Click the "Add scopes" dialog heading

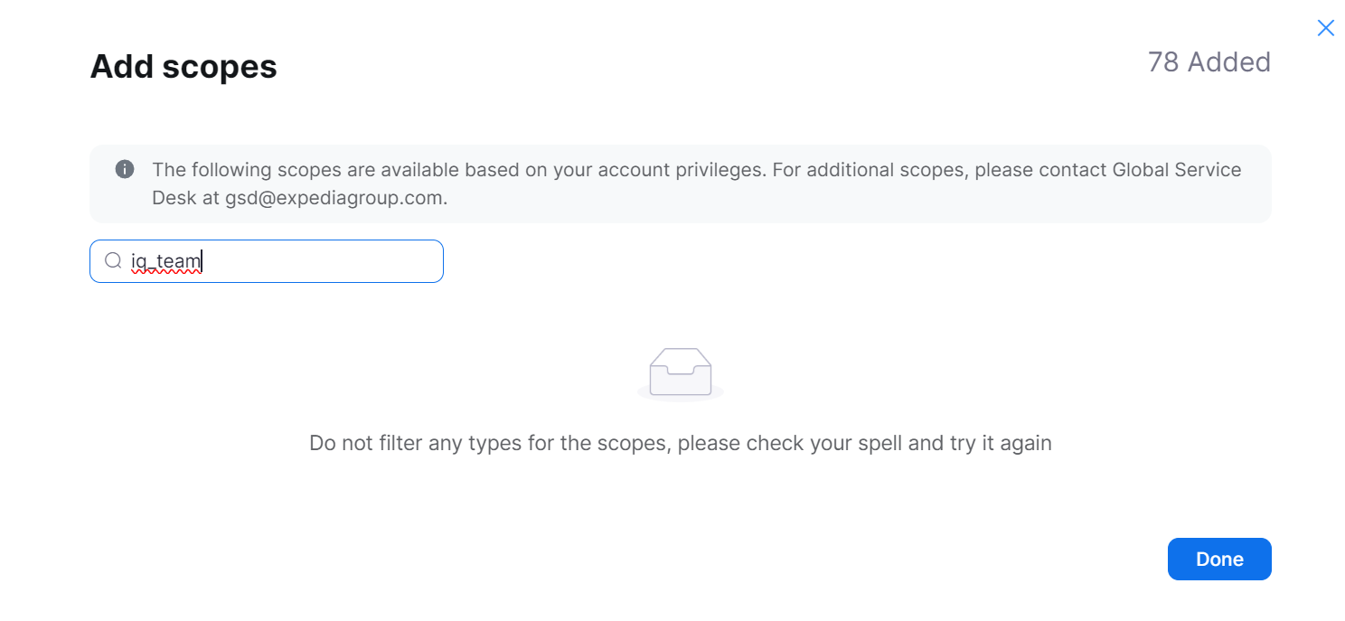click(x=183, y=67)
